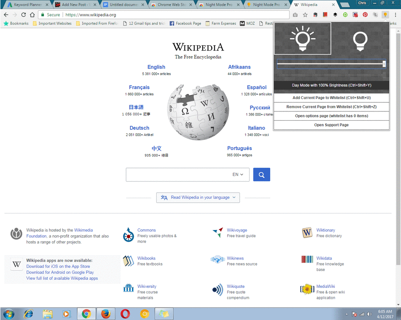The width and height of the screenshot is (401, 320).
Task: Open Support Page in popup
Action: point(331,125)
